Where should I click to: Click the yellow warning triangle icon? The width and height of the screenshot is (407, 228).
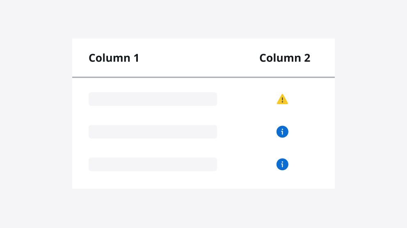282,100
